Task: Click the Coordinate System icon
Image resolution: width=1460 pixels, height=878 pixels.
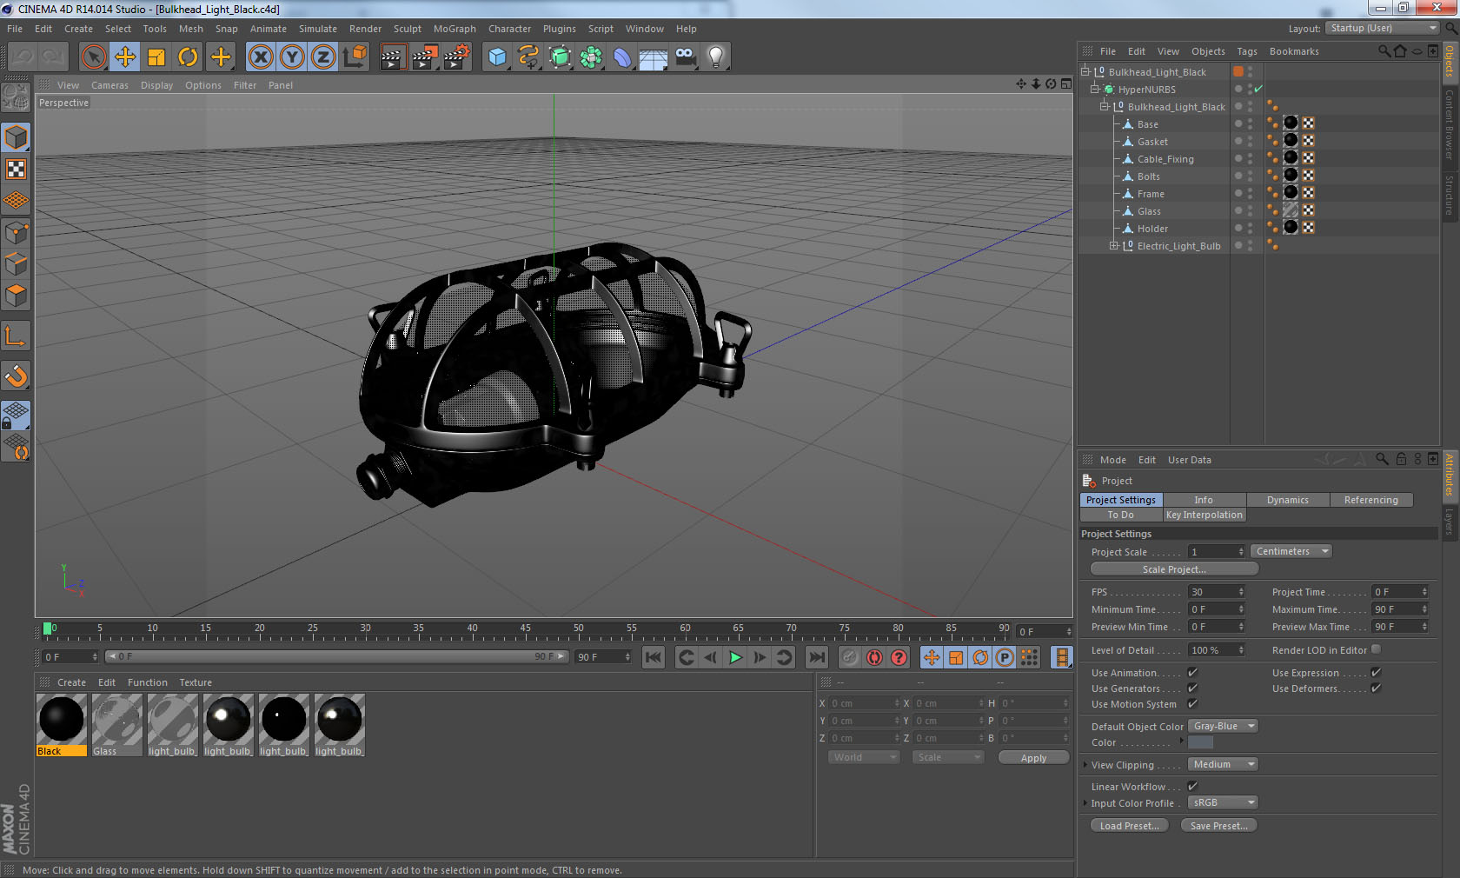Action: [355, 57]
